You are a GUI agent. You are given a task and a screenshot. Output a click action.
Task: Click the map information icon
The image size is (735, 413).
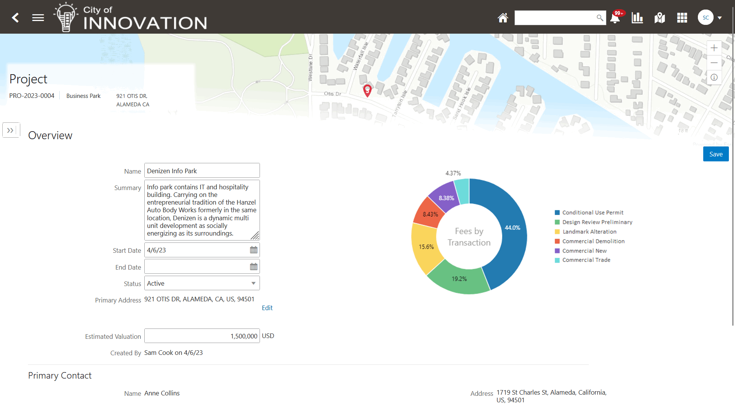click(x=714, y=77)
